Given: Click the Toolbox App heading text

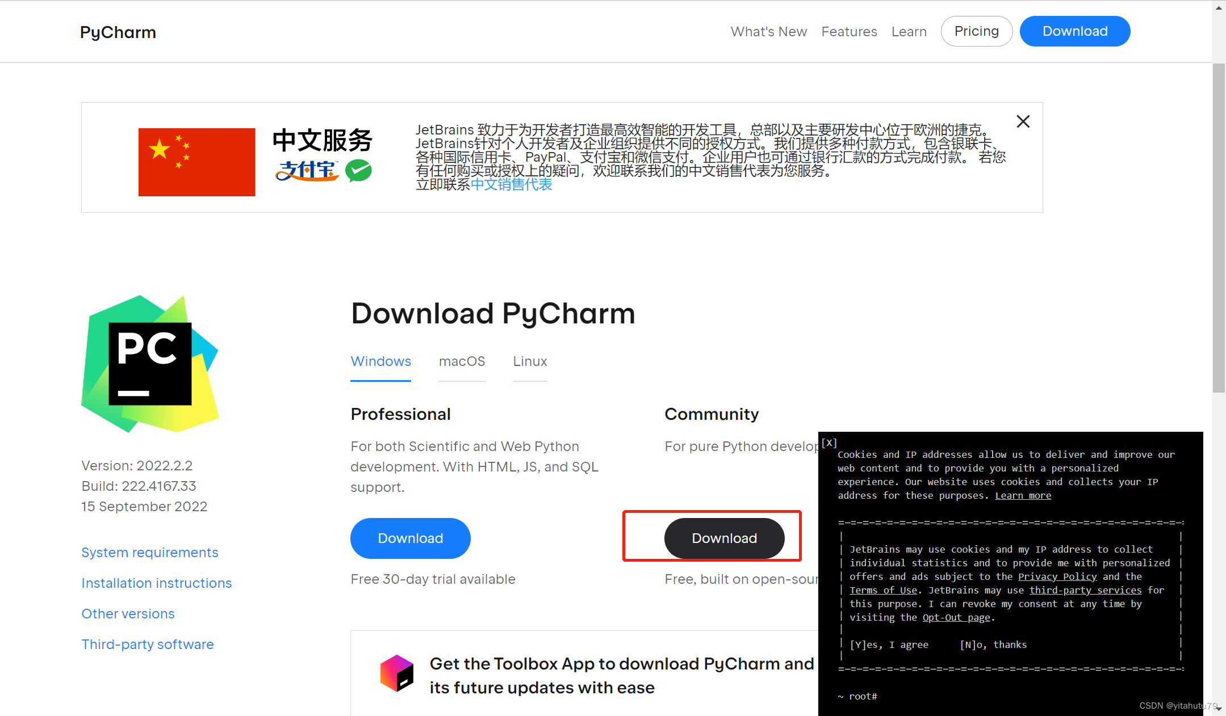Looking at the screenshot, I should coord(622,676).
